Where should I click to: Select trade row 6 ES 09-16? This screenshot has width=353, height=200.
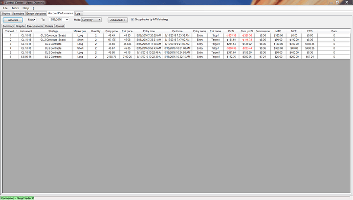(176, 57)
